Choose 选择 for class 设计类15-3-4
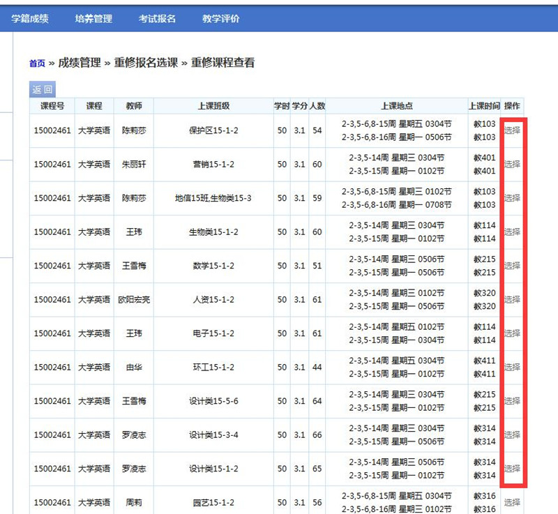Image resolution: width=558 pixels, height=514 pixels. [512, 435]
